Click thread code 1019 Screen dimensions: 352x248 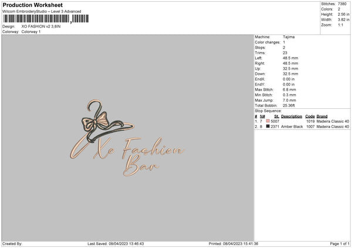coord(310,121)
